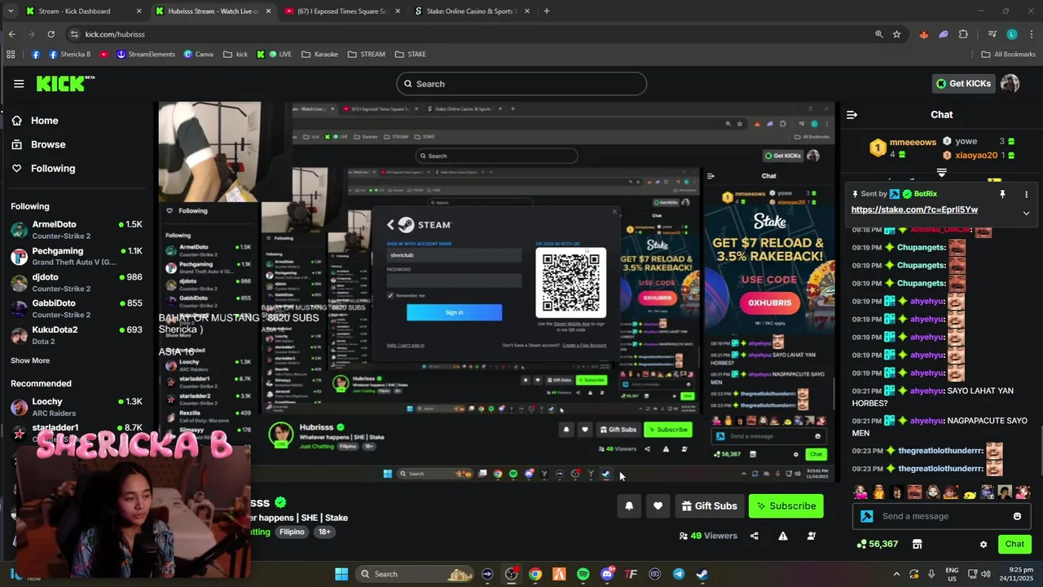Show hidden system tray icons

coord(896,574)
